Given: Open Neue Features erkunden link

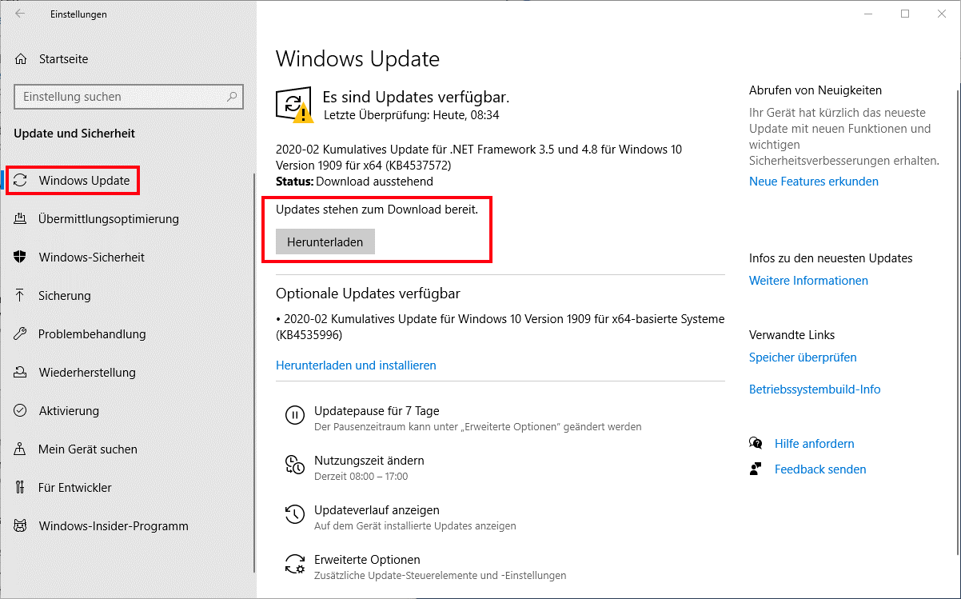Looking at the screenshot, I should click(814, 182).
